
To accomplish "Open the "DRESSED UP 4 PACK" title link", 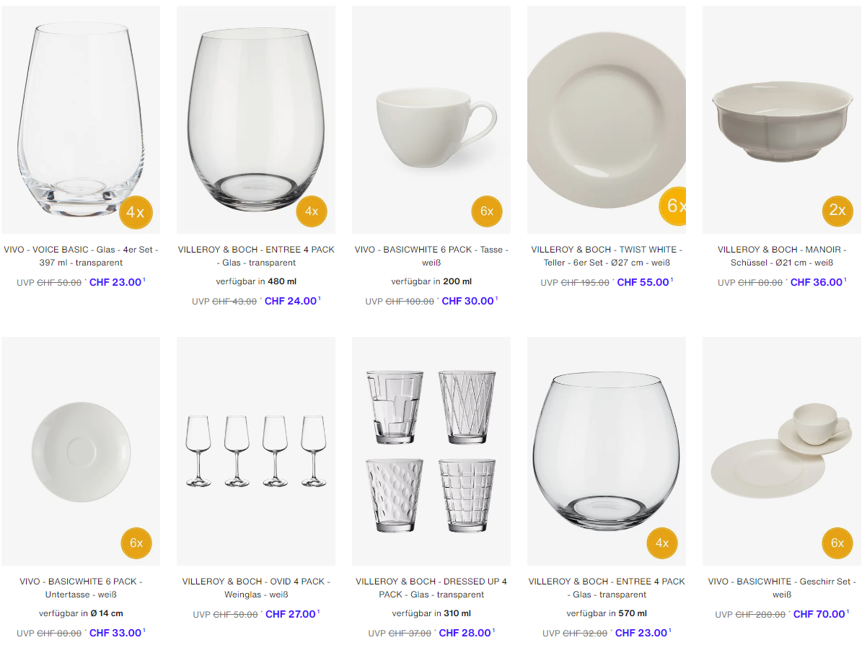I will click(431, 588).
